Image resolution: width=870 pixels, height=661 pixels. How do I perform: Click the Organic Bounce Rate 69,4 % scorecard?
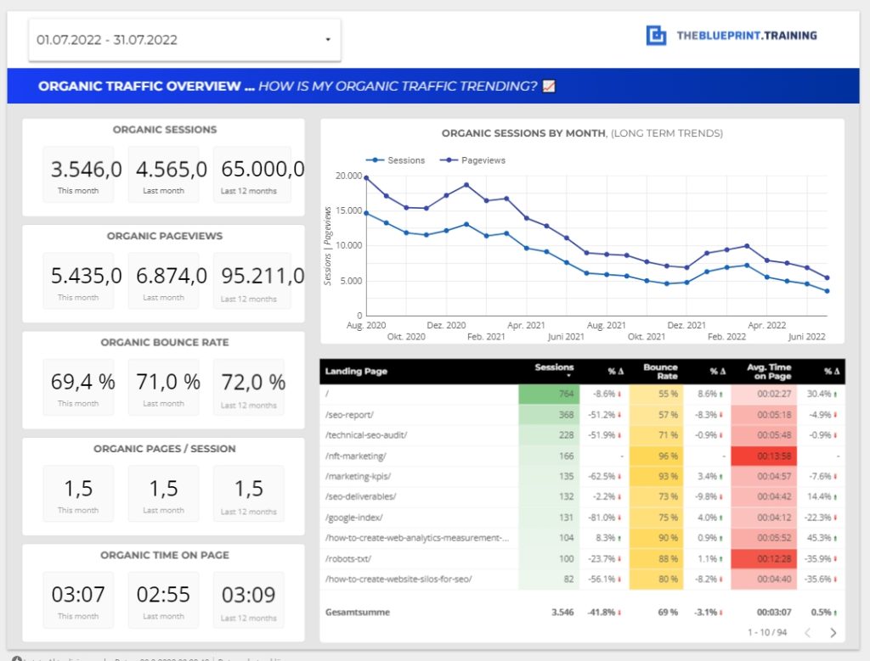[x=79, y=387]
